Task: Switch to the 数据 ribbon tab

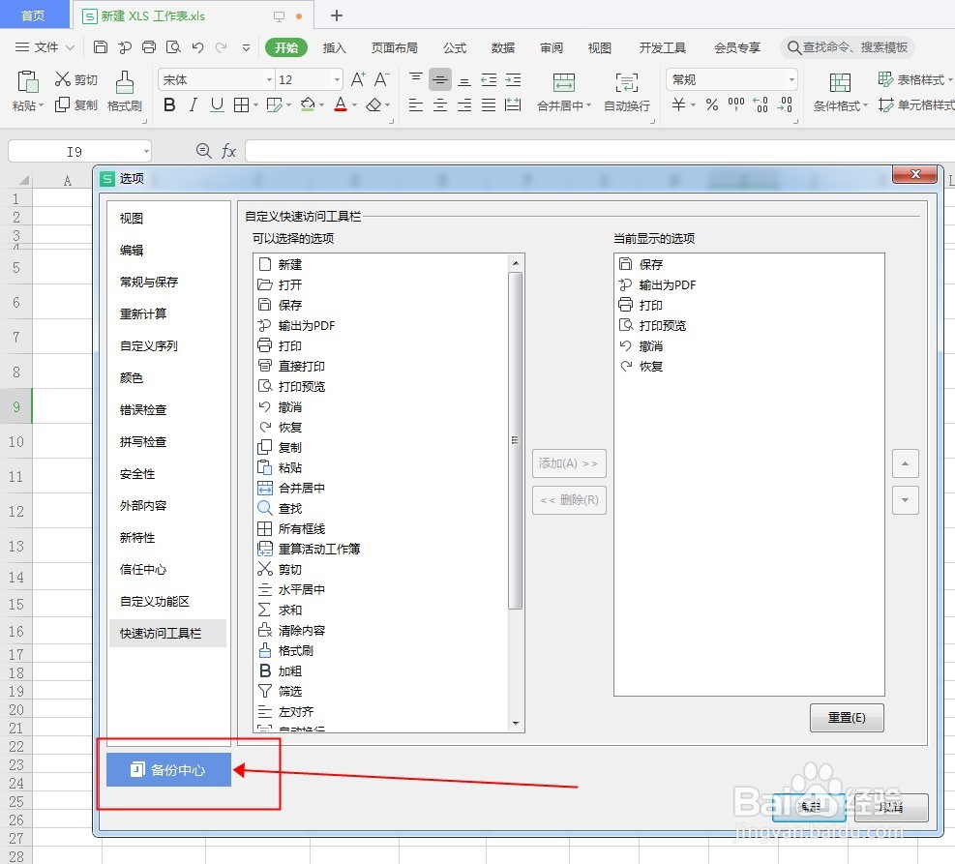Action: 503,47
